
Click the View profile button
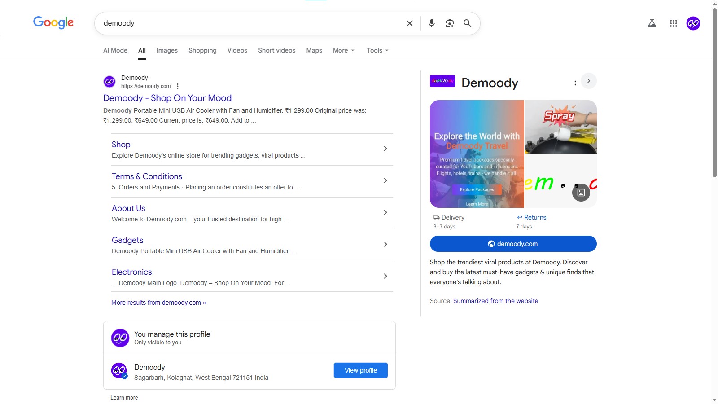pos(360,370)
